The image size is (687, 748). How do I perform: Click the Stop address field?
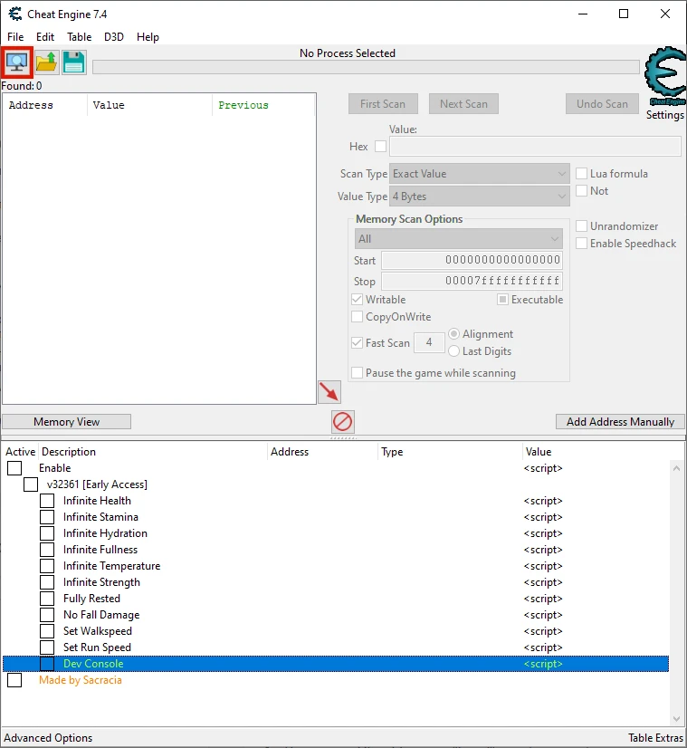tap(472, 281)
